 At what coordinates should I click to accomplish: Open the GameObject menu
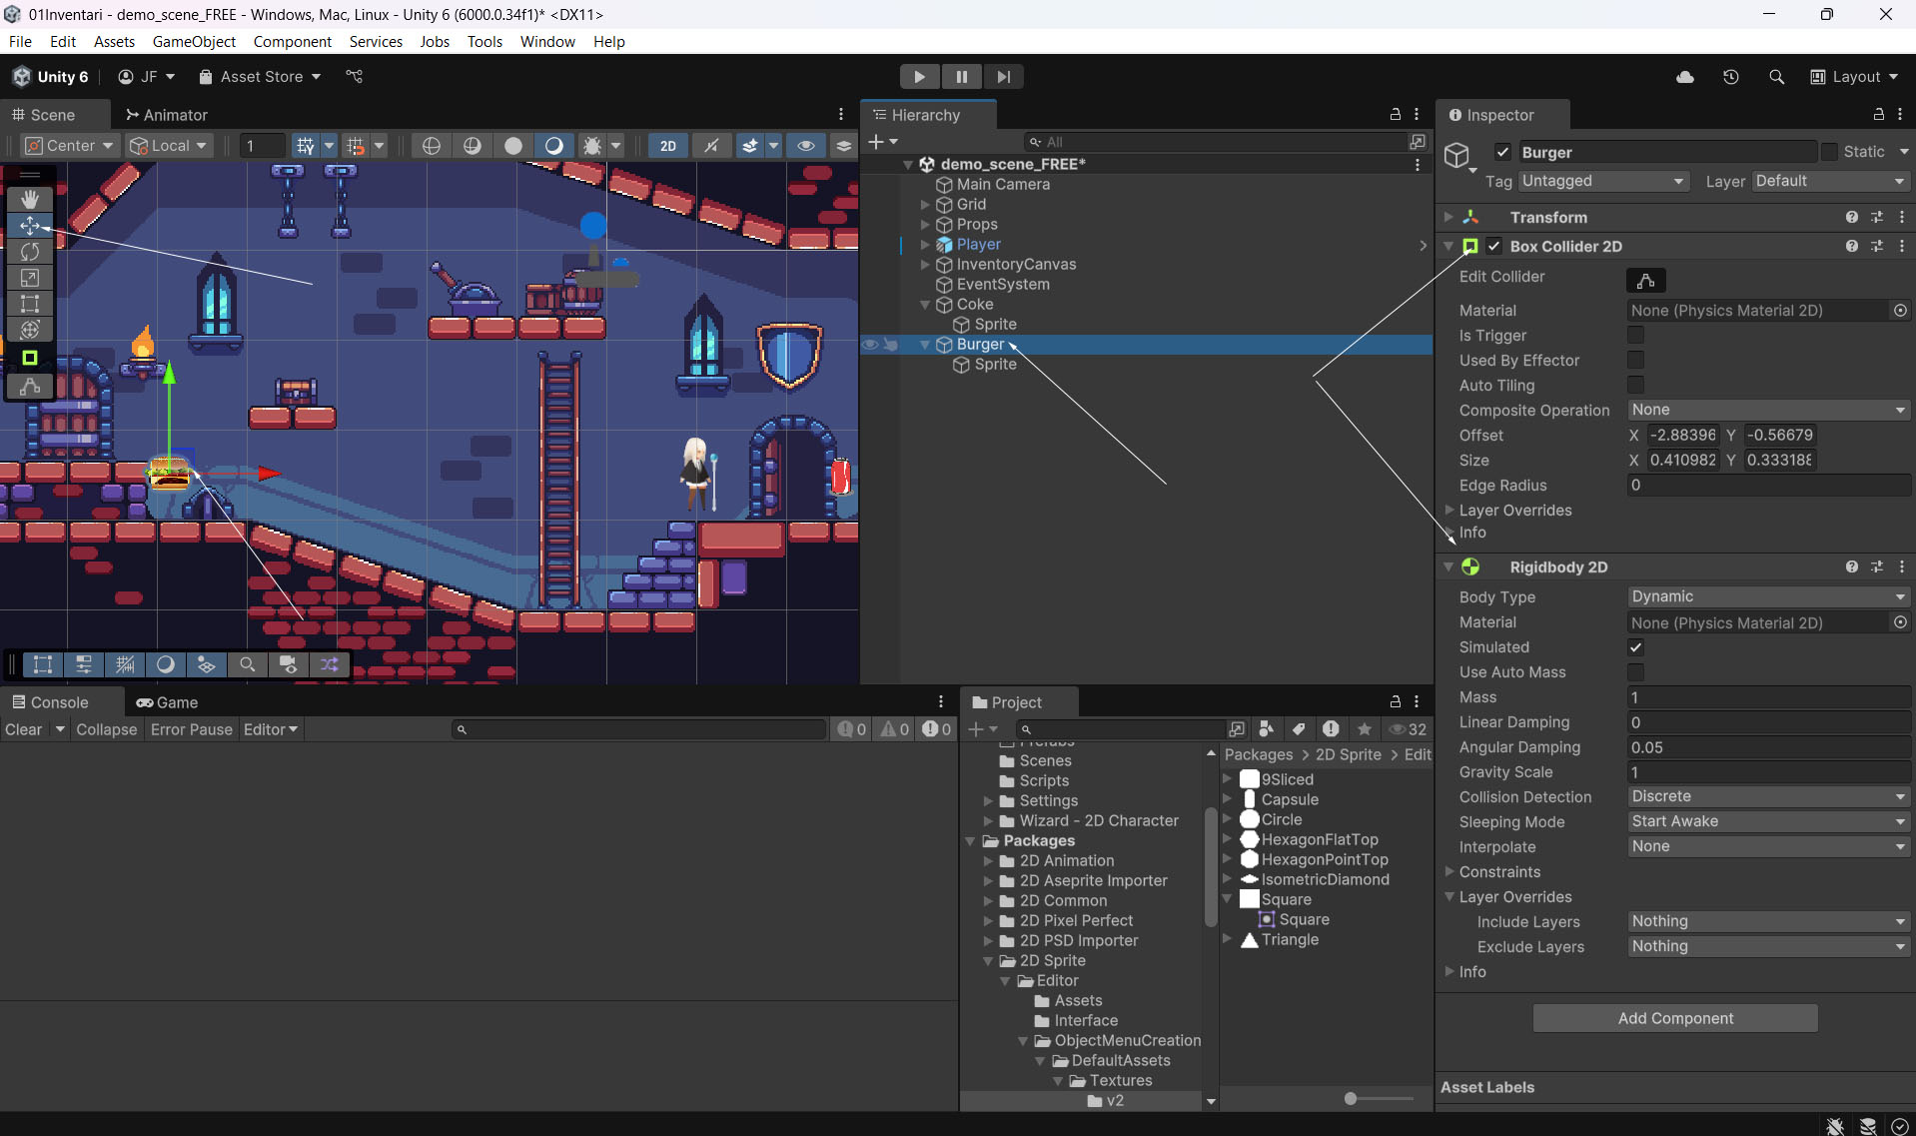[194, 42]
